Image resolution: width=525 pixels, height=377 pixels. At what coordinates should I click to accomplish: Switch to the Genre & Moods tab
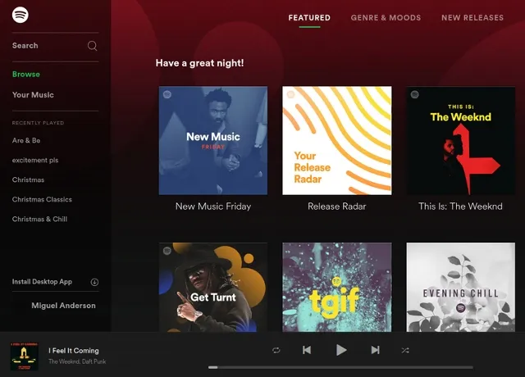click(386, 18)
